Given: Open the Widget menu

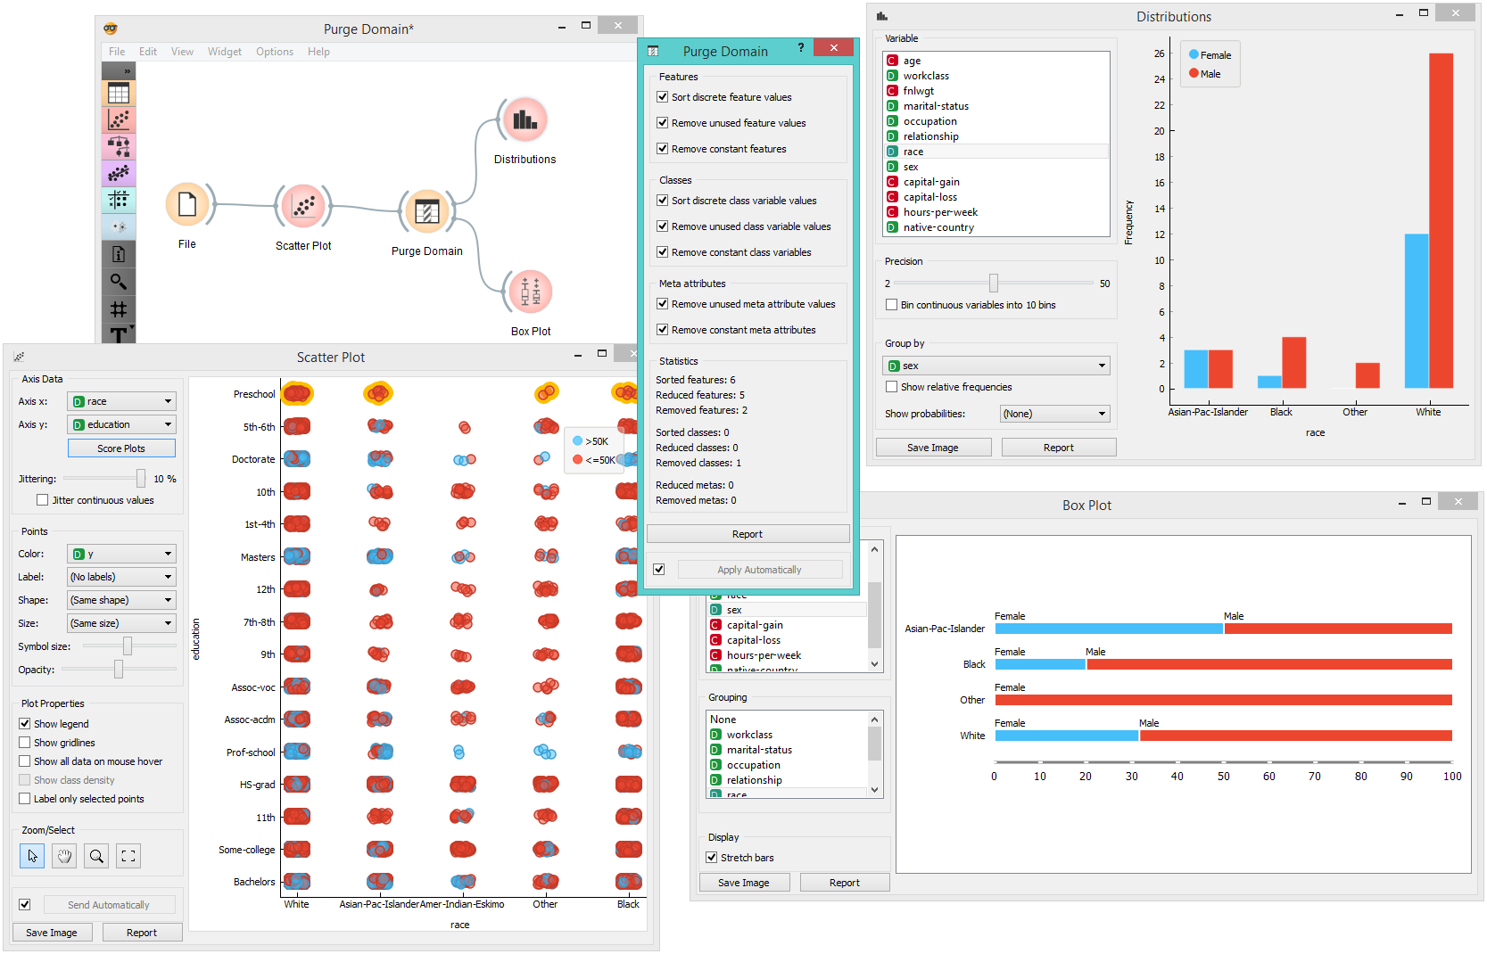Looking at the screenshot, I should coord(225,52).
